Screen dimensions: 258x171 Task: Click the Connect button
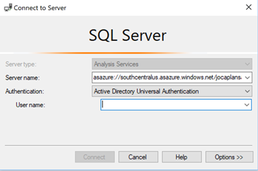[x=95, y=157]
